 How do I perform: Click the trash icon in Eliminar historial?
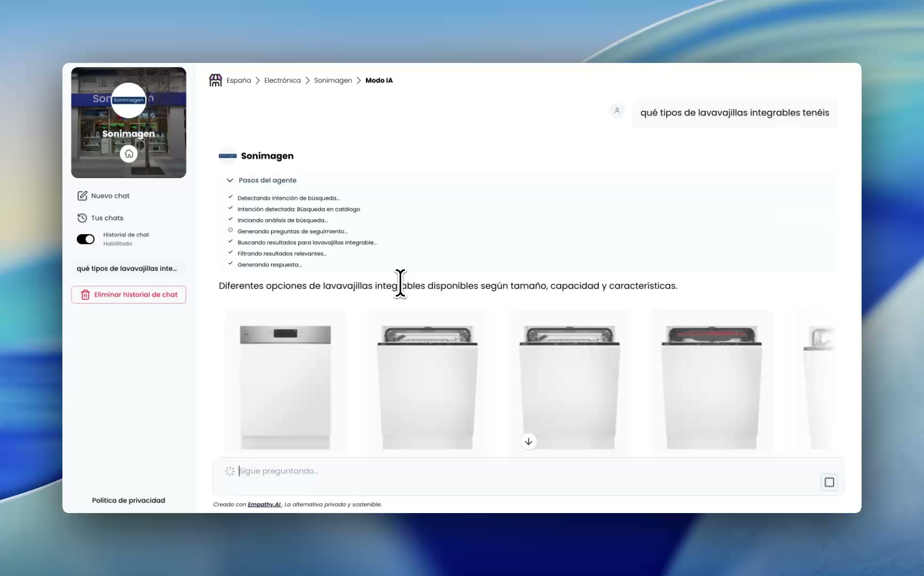pos(85,295)
